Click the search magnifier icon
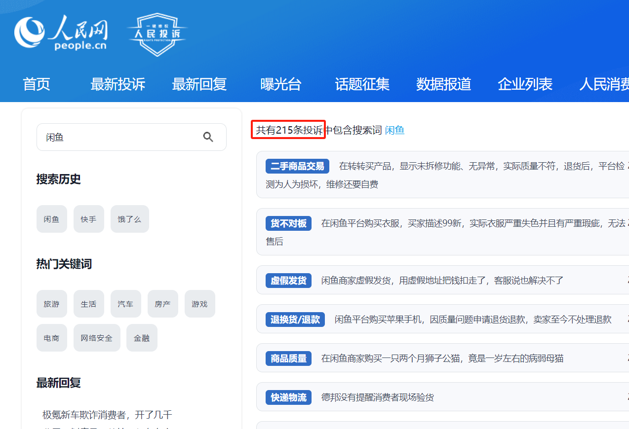Viewport: 629px width, 429px height. pos(208,137)
